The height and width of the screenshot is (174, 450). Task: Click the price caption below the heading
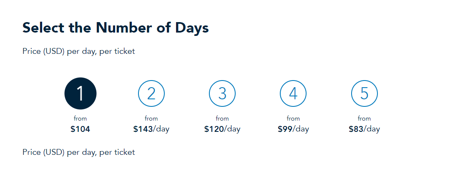coord(79,51)
